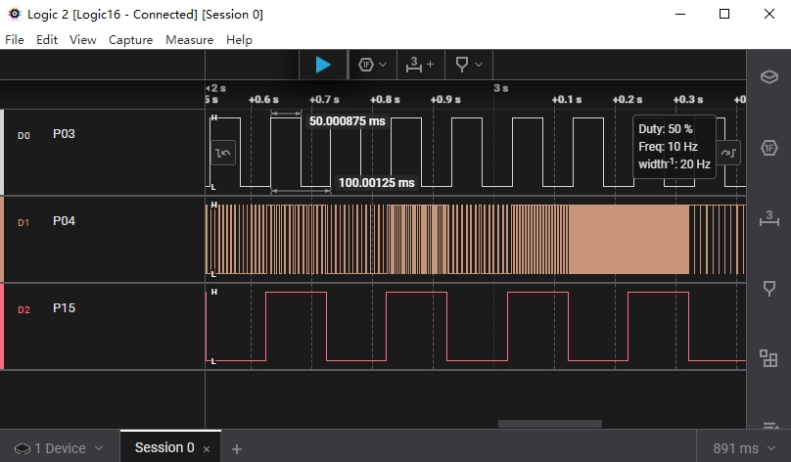Minimize the Logic 2 window

click(680, 14)
